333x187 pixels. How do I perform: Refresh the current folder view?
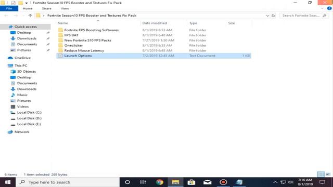(273, 16)
